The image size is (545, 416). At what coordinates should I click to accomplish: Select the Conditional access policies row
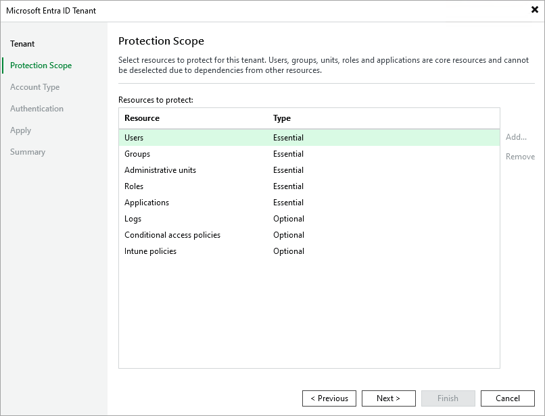point(309,235)
